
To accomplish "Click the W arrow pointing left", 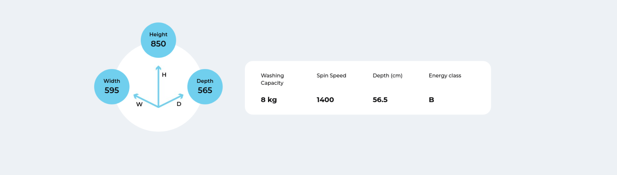I will [145, 100].
